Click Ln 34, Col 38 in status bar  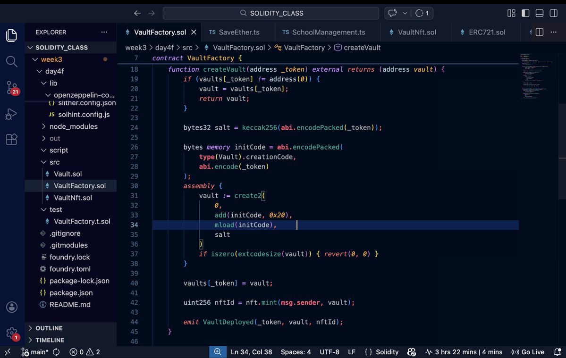(251, 352)
